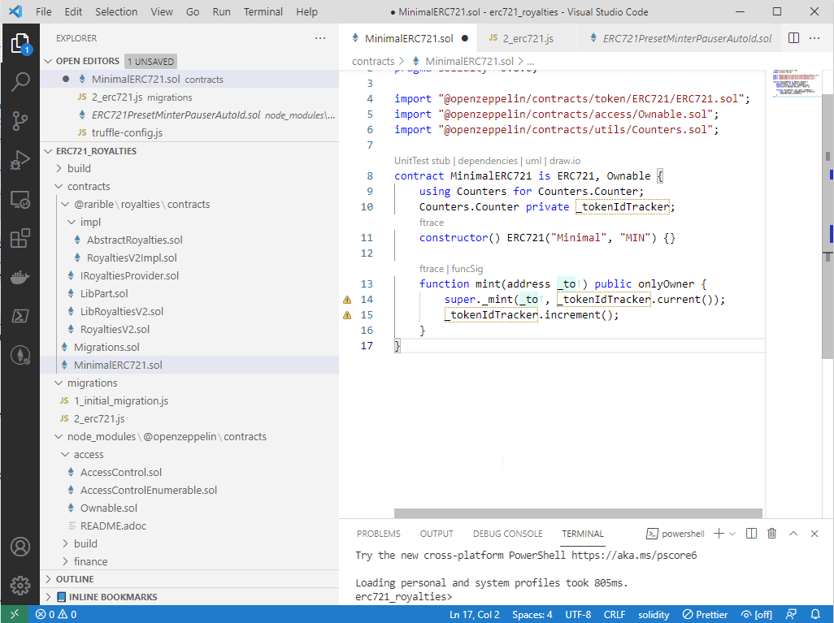This screenshot has height=623, width=834.
Task: Expand the OUTLINE section
Action: coord(49,579)
